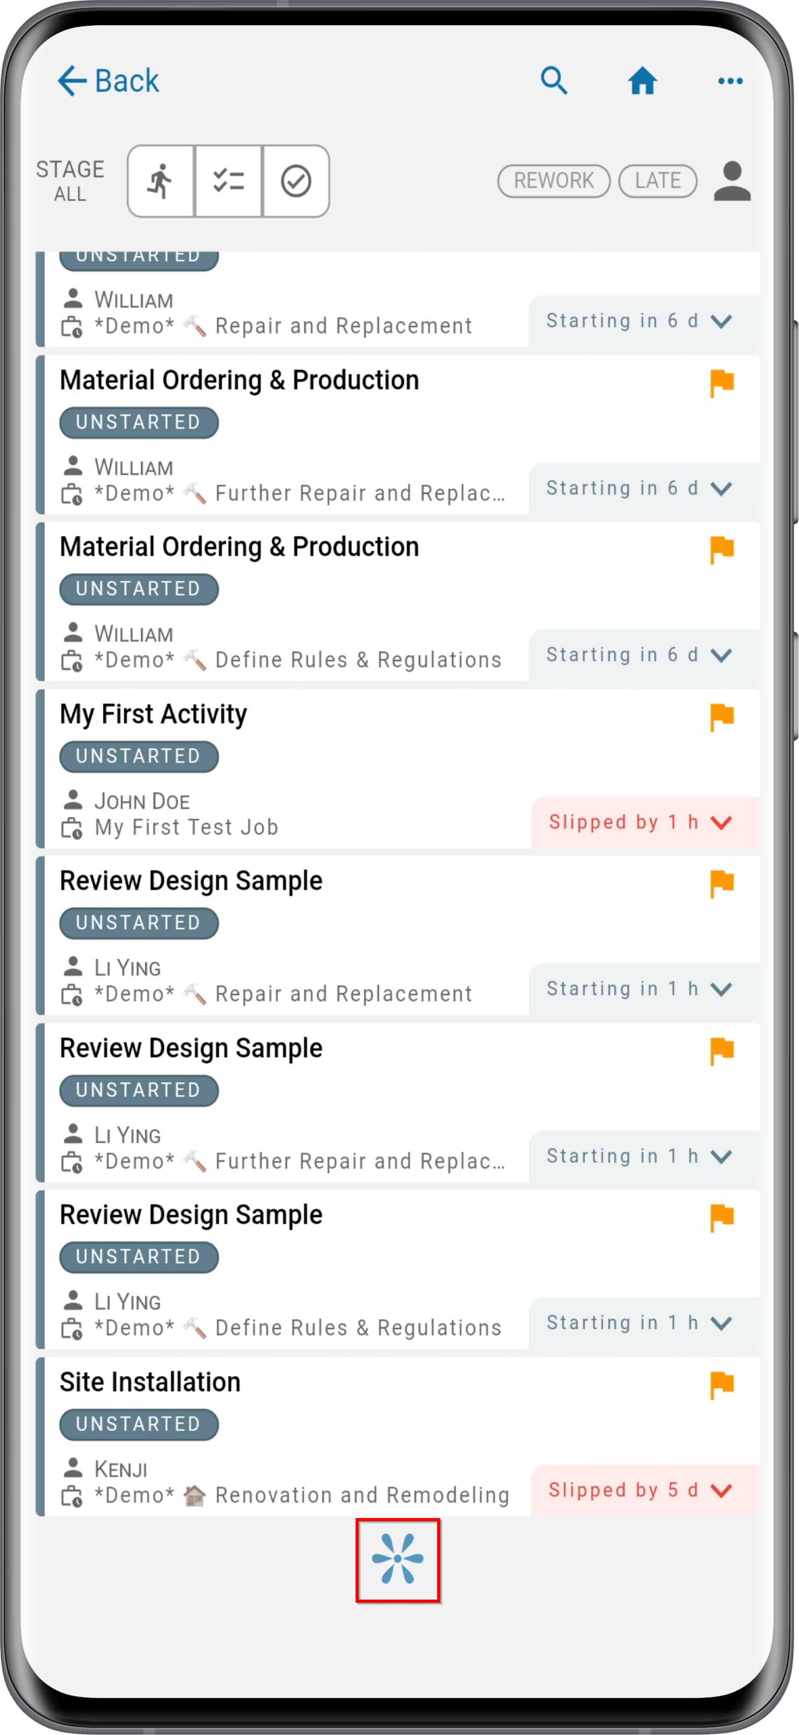
Task: Open the three-dots more menu
Action: click(729, 81)
